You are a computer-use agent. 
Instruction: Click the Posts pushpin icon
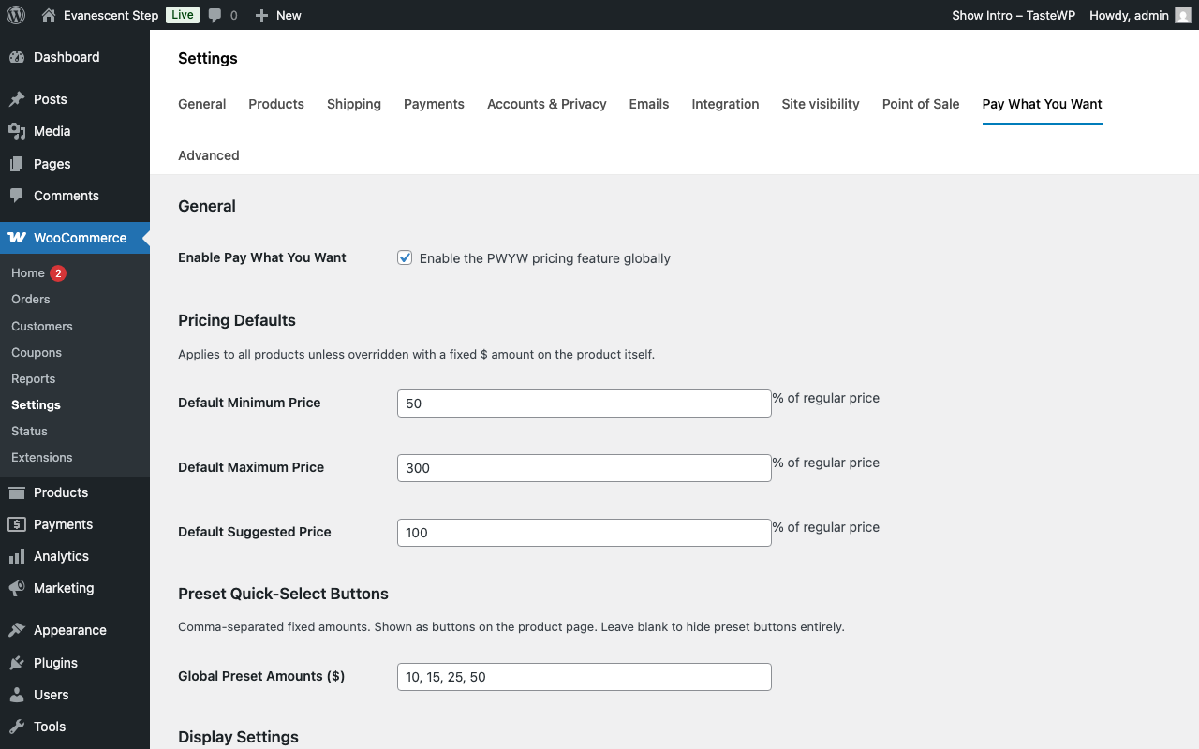(x=17, y=99)
